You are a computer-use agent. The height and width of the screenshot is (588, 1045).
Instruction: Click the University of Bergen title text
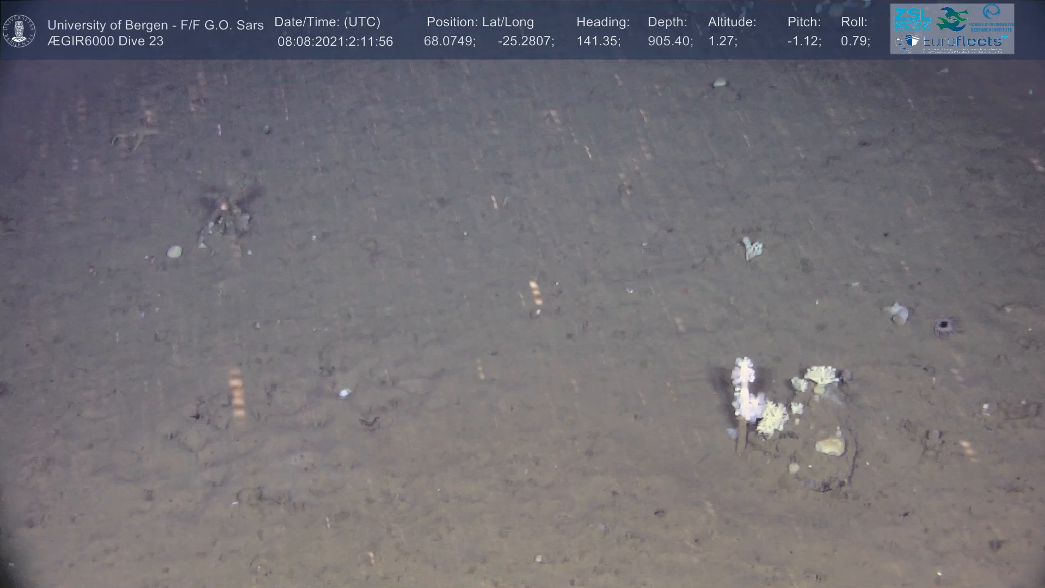(x=155, y=25)
